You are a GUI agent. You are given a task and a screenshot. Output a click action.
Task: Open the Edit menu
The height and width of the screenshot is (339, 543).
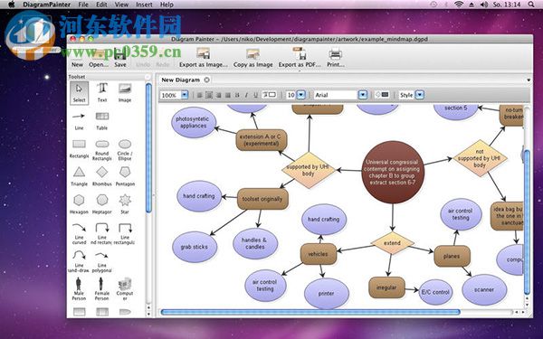click(101, 5)
